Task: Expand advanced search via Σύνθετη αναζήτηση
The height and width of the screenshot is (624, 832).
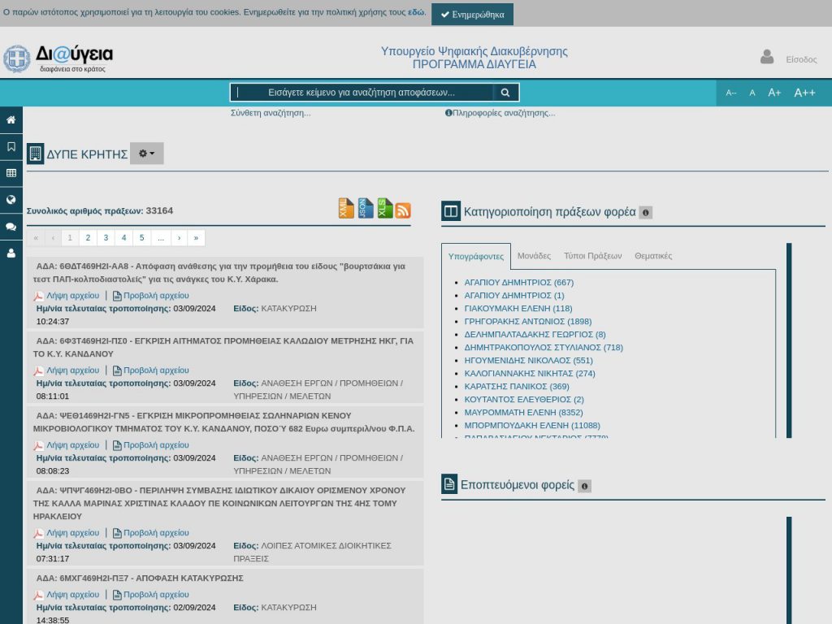Action: [x=271, y=113]
